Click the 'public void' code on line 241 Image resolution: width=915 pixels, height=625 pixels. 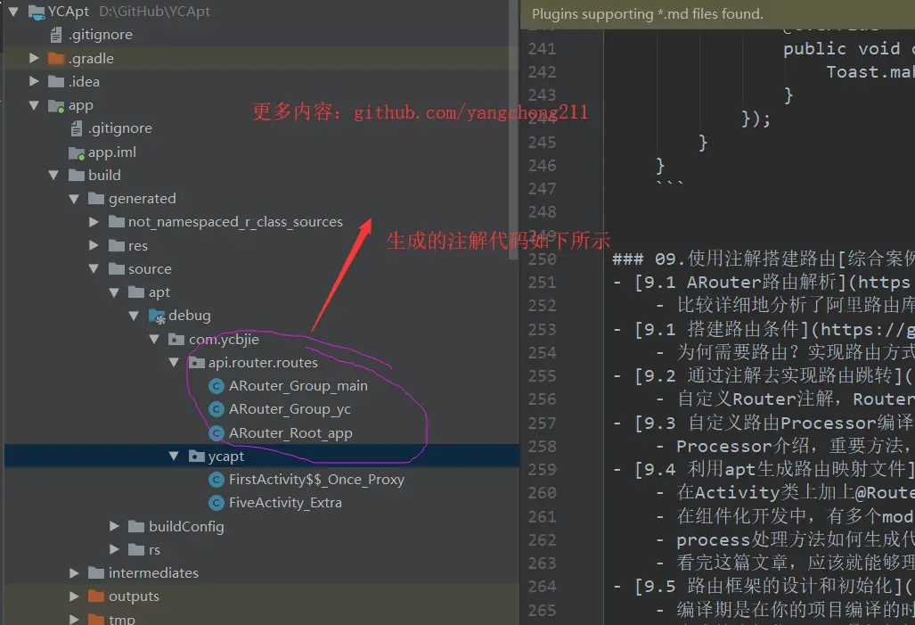tap(841, 49)
